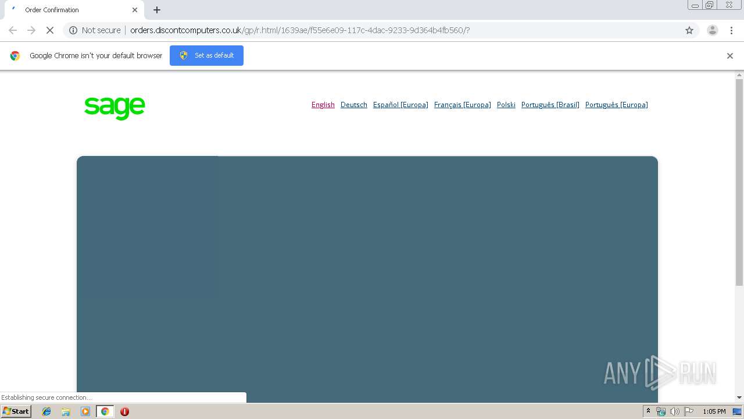Click the address bar URL

point(300,30)
